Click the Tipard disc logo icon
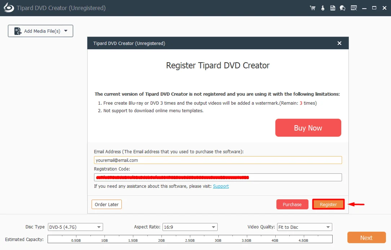This screenshot has height=250, width=391. 9,8
